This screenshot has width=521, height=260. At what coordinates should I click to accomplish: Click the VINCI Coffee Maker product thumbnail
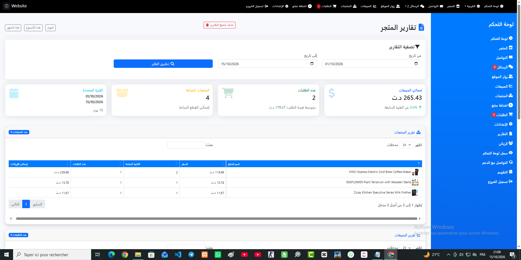click(x=415, y=172)
